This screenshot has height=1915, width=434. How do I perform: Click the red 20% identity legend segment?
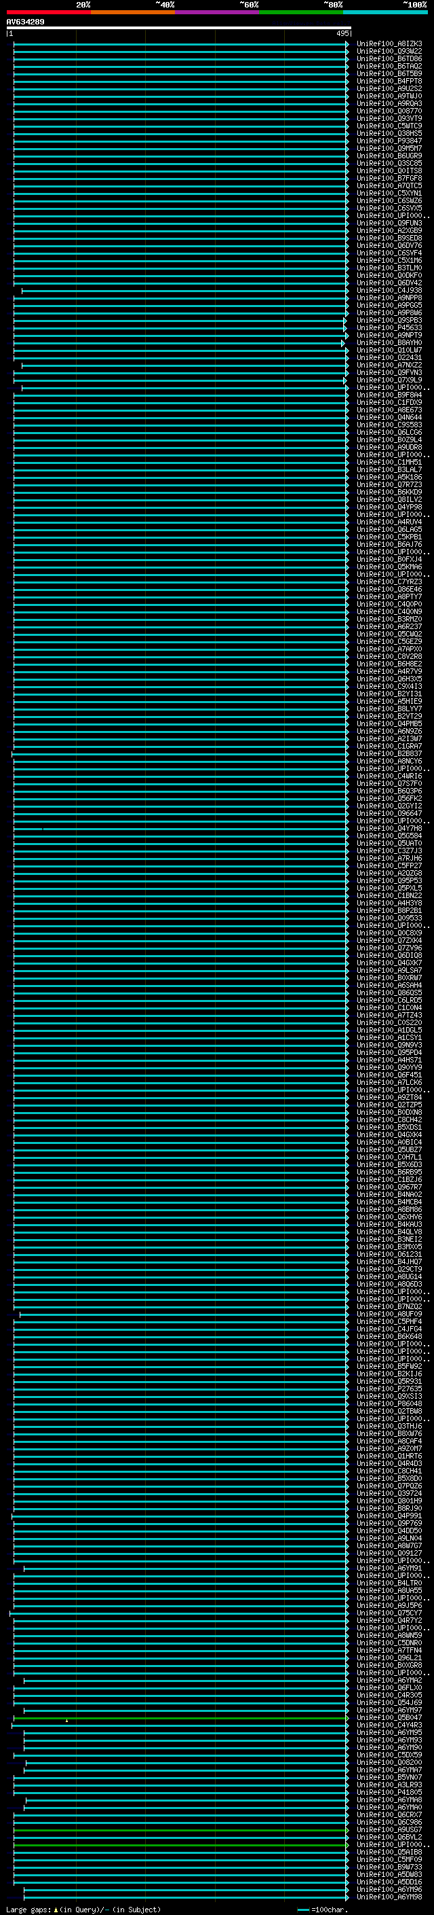pos(49,12)
